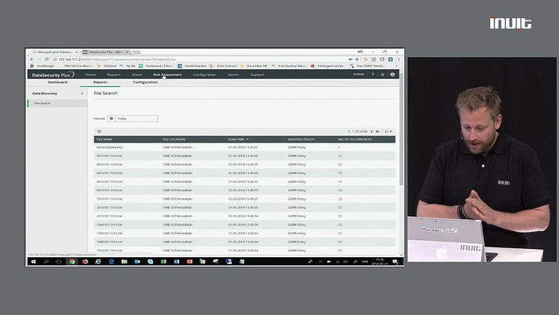
Task: Click the search icon above the file table
Action: click(99, 131)
